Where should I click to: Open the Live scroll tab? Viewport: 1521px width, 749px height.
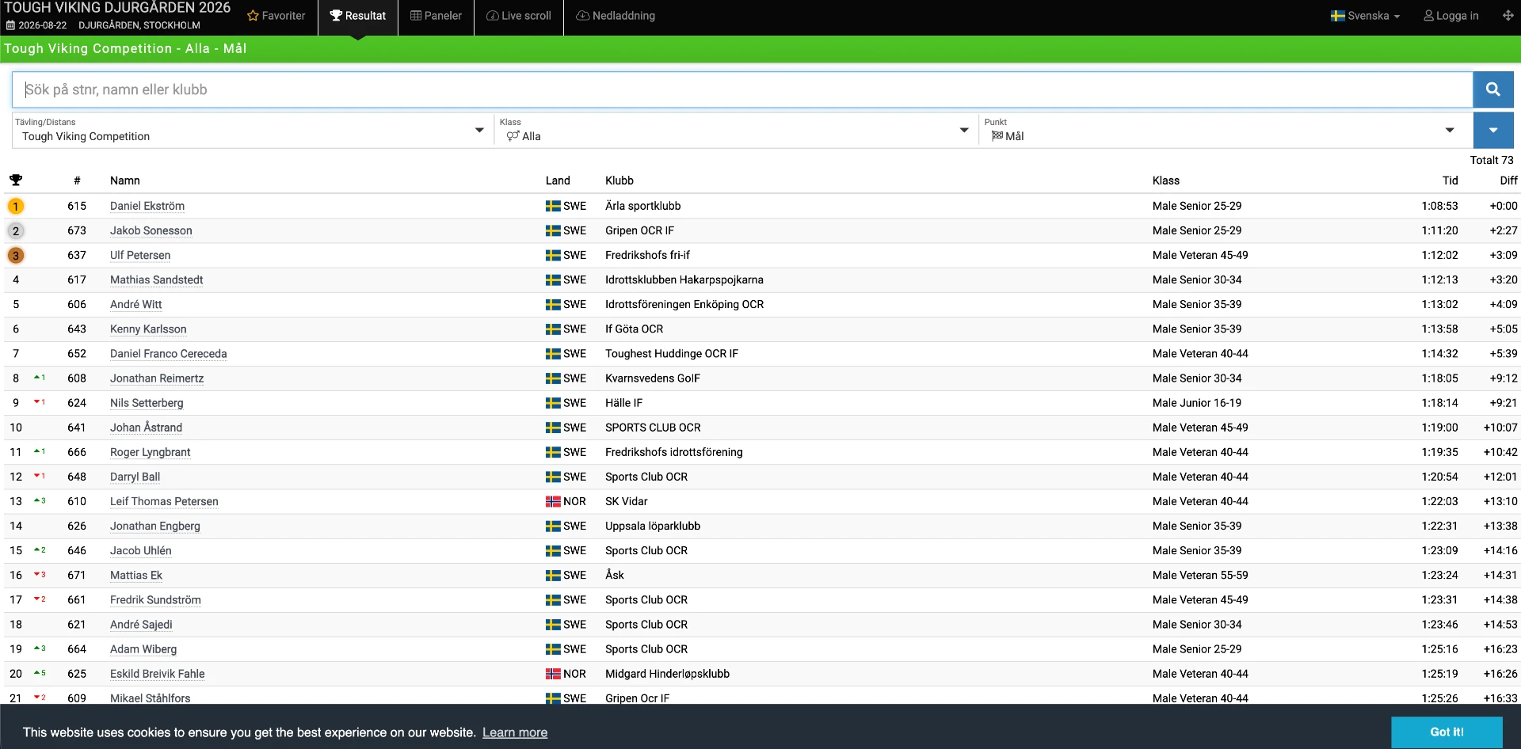(x=519, y=16)
